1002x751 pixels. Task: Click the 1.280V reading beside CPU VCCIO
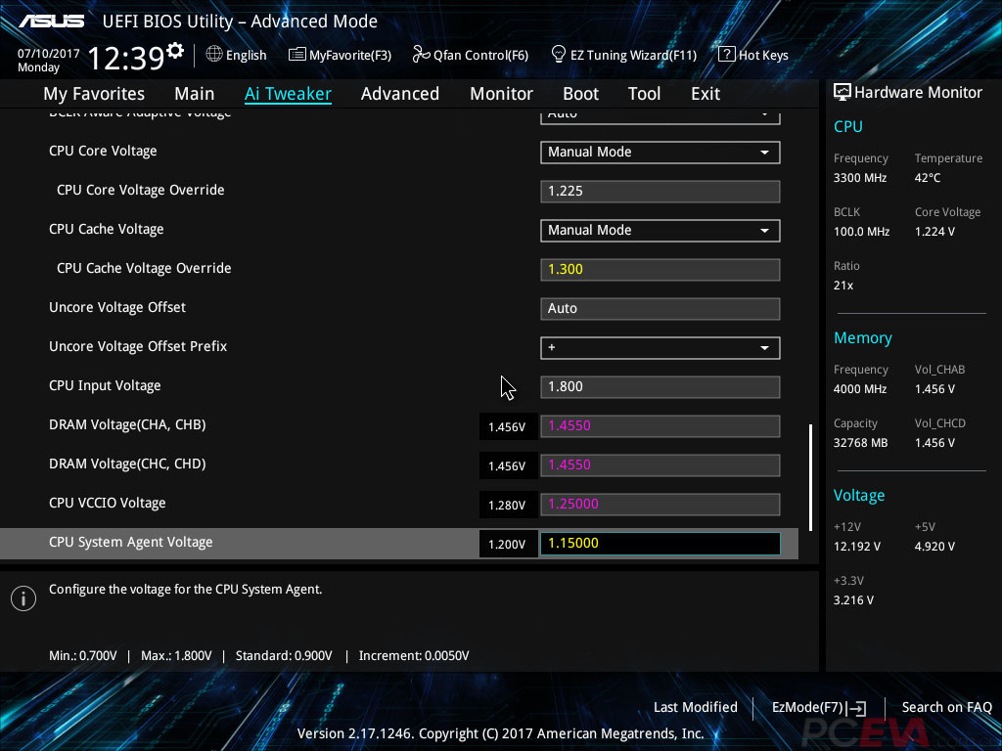[x=508, y=506]
